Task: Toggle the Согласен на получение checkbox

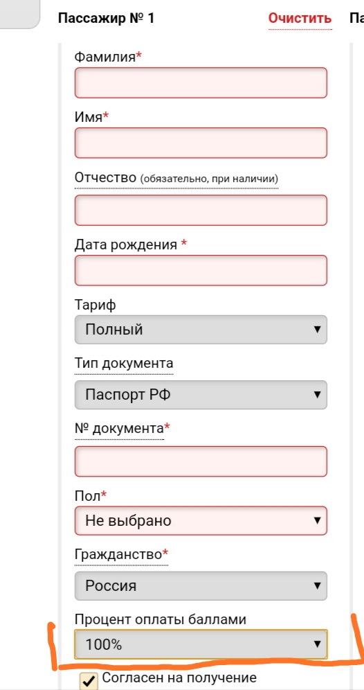Action: tap(89, 681)
